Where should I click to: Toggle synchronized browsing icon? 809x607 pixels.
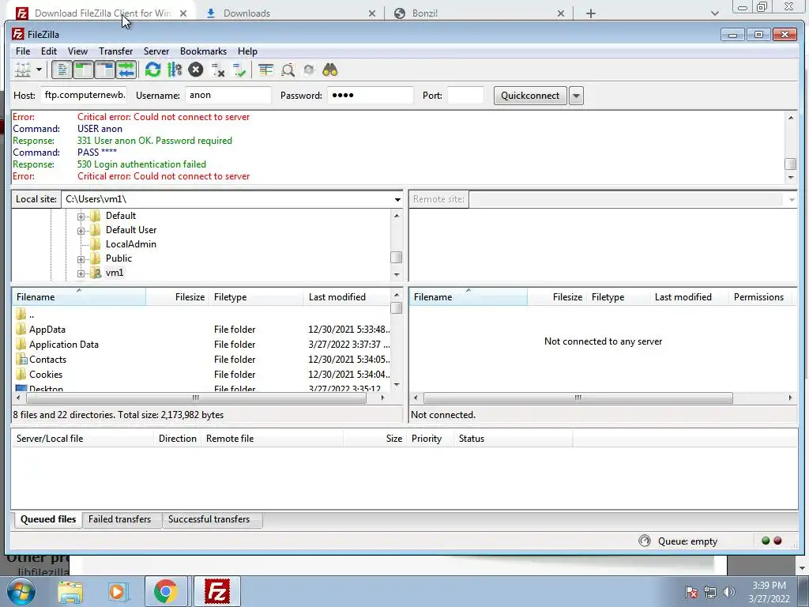click(x=309, y=70)
